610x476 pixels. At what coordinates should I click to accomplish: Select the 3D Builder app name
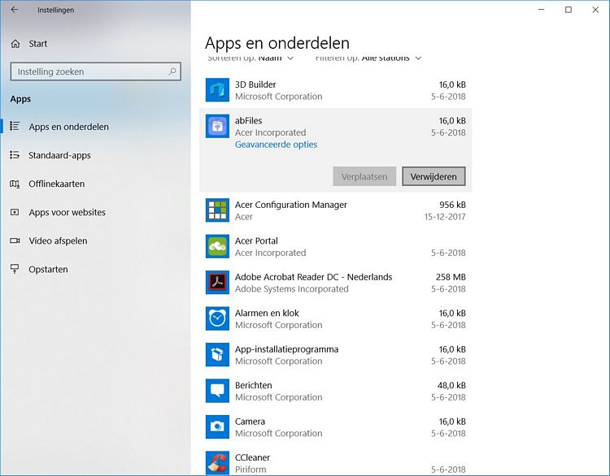[x=255, y=84]
